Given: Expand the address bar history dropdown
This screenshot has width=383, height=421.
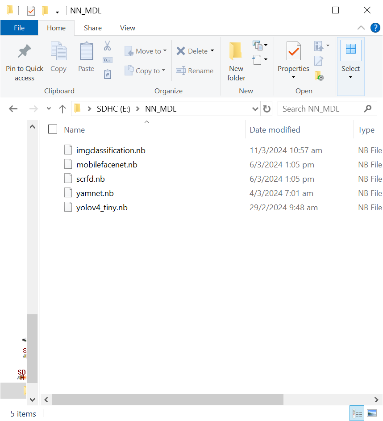Looking at the screenshot, I should [255, 109].
